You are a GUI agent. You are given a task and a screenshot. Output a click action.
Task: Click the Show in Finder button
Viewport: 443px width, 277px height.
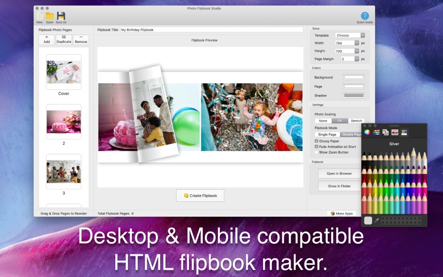tap(339, 186)
